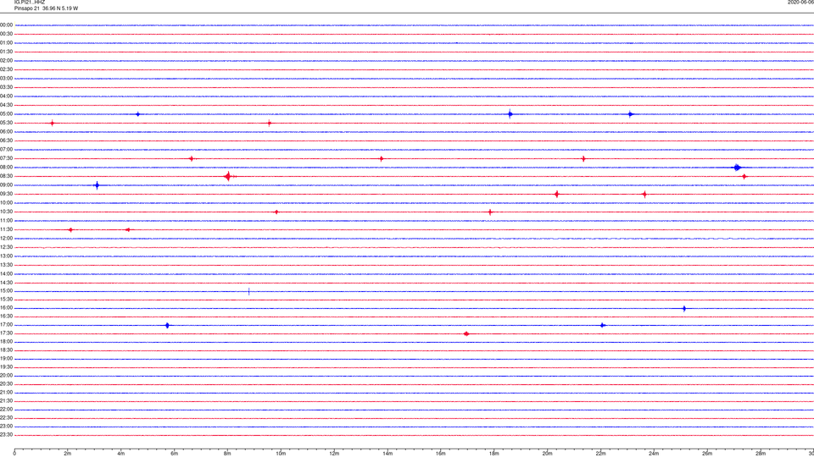The image size is (814, 457).
Task: Click the 07:30 trace spike near 13.8 minutes
Action: pyautogui.click(x=382, y=158)
